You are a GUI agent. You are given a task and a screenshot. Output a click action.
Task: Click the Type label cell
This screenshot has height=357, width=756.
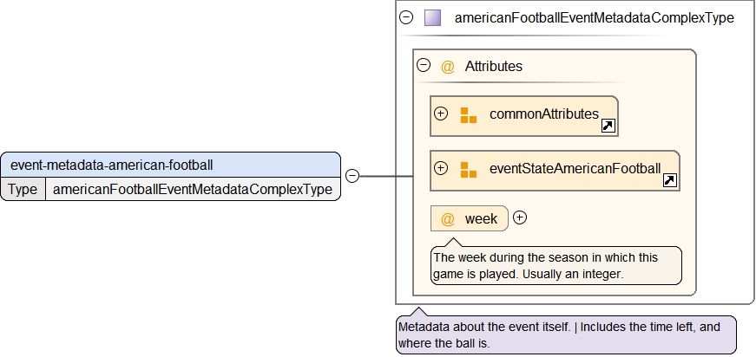23,189
